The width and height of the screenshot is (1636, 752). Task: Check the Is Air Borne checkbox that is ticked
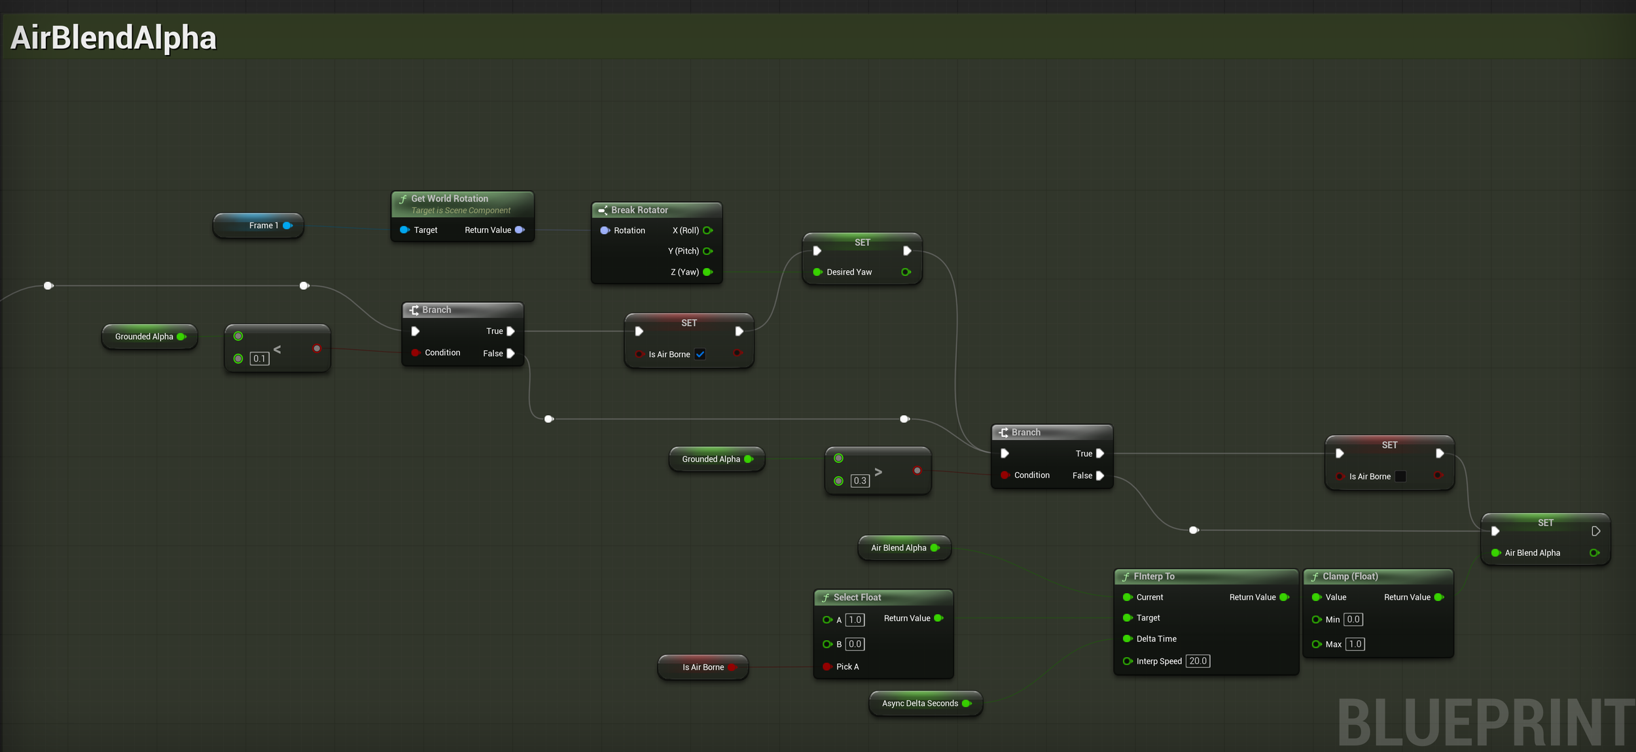tap(700, 354)
